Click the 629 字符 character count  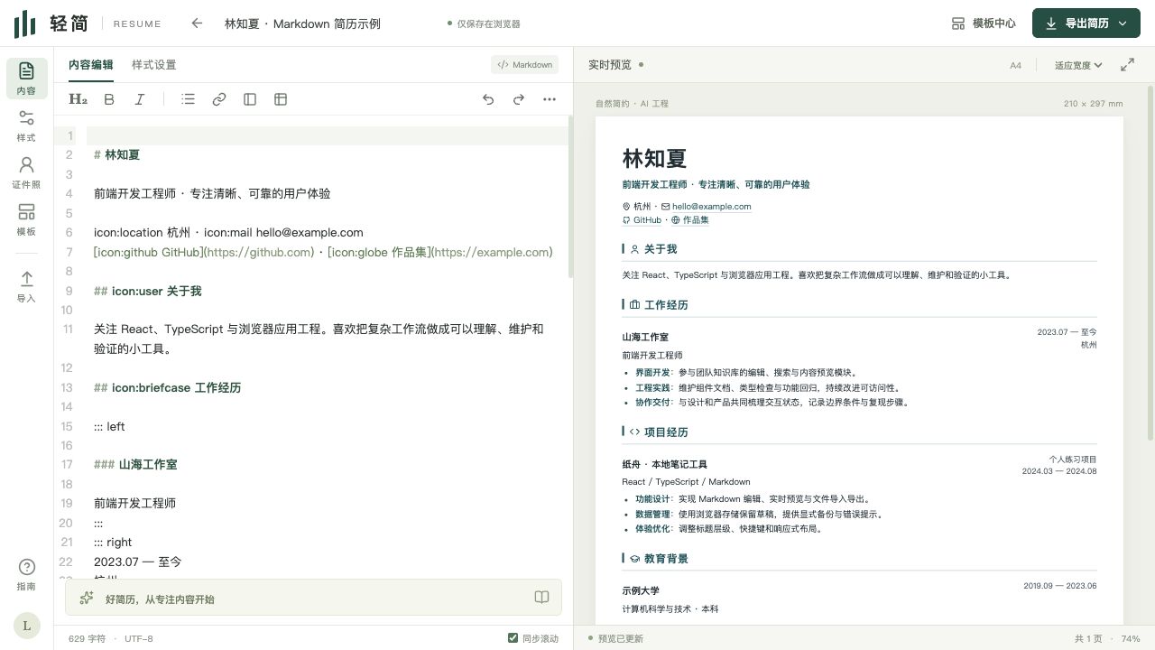coord(87,638)
